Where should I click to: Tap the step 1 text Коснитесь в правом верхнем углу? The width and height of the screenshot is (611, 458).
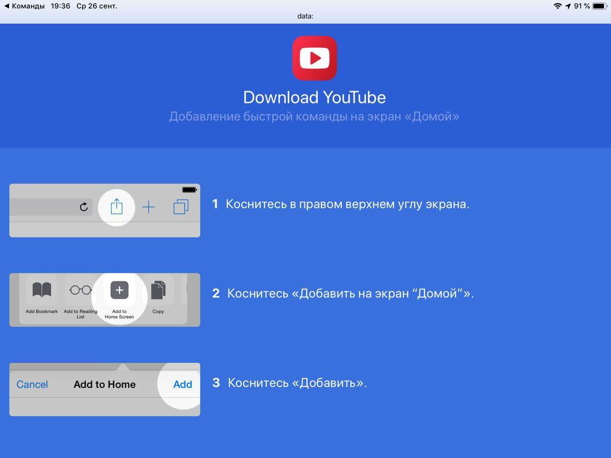348,204
